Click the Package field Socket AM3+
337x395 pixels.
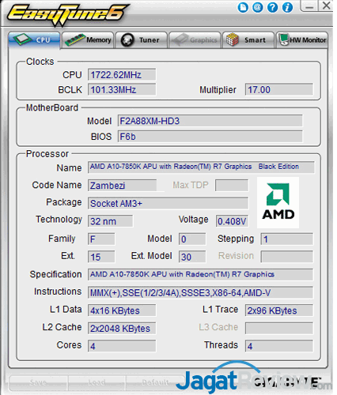point(168,204)
